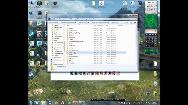Select the Network folder
The image size is (188, 105).
(71, 59)
